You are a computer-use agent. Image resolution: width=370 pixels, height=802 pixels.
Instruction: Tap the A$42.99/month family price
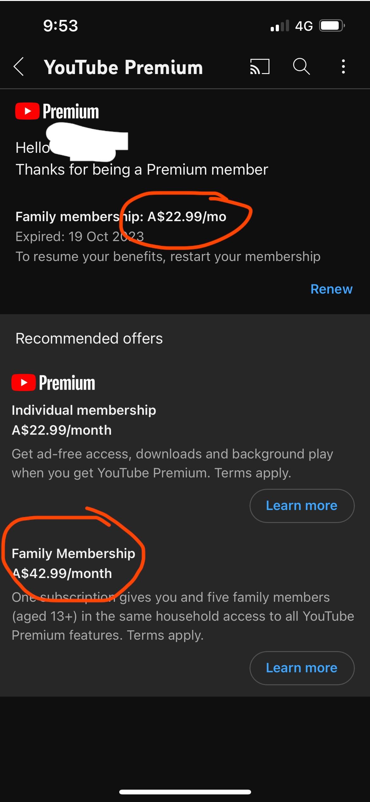coord(62,573)
